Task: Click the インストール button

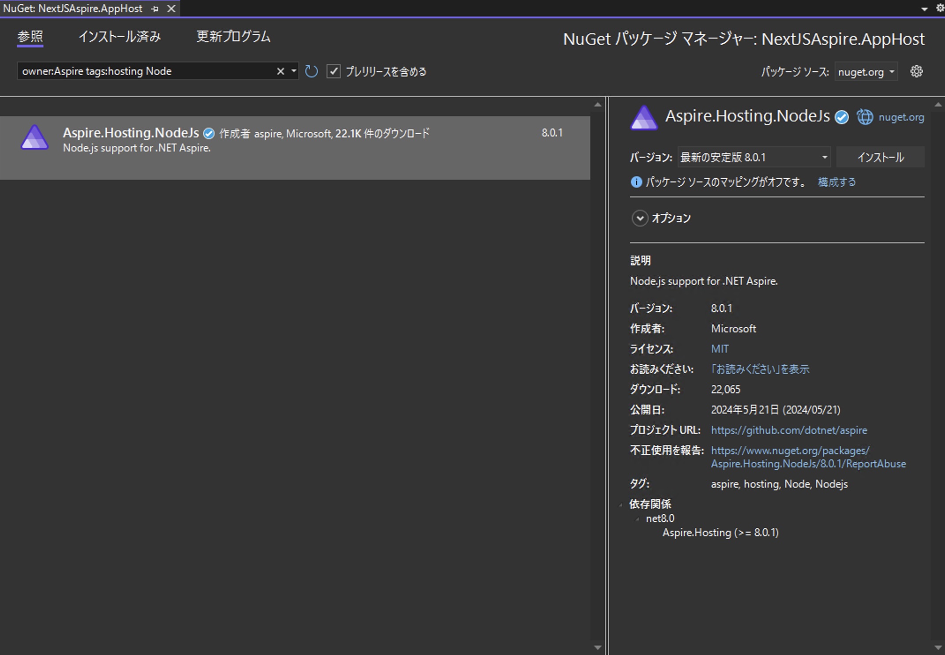Action: click(880, 157)
